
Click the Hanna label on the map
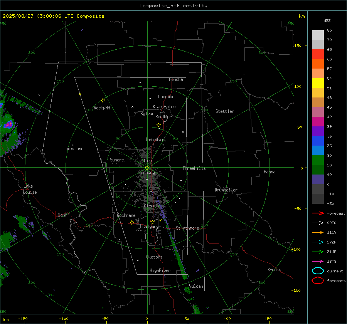tap(270, 172)
